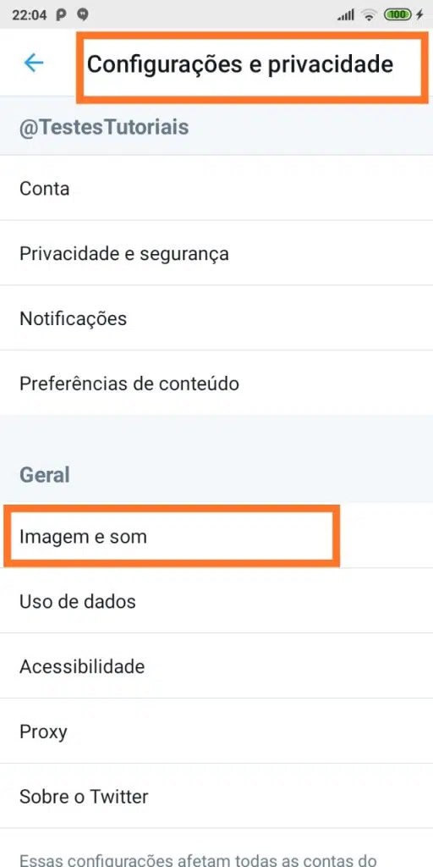This screenshot has width=433, height=867.
Task: Tap the P notification icon in status bar
Action: 61,15
